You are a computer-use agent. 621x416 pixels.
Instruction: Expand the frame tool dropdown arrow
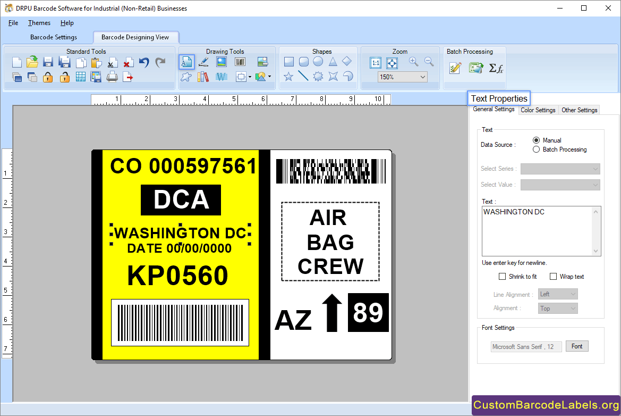click(250, 77)
